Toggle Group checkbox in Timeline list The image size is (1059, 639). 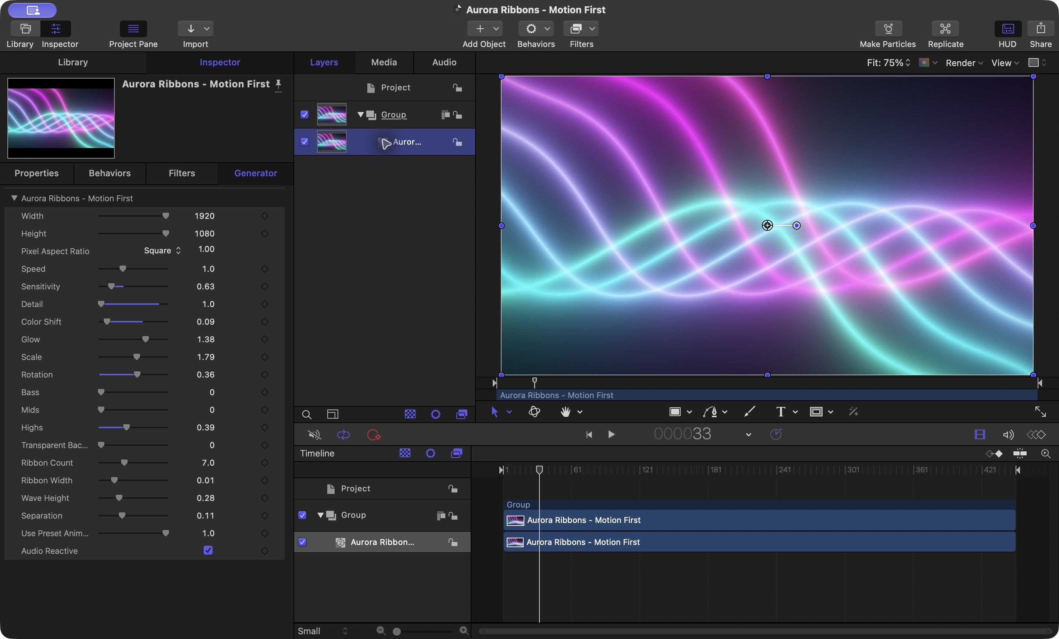[x=302, y=515]
